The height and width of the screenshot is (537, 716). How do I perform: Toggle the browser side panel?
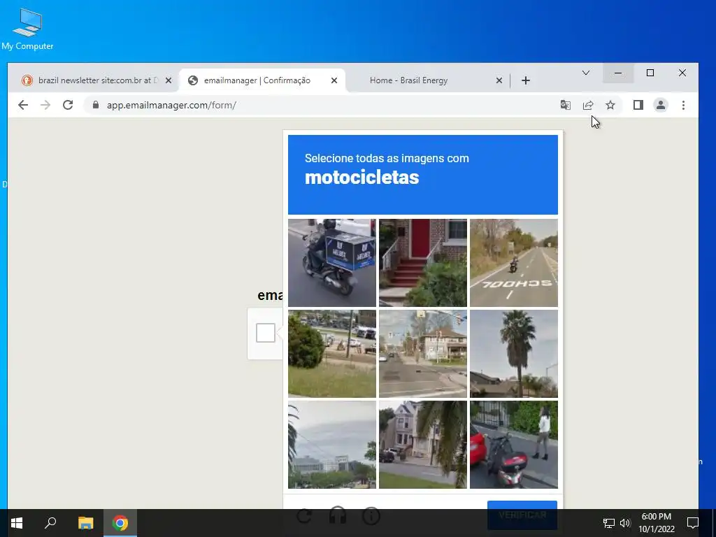coord(638,105)
